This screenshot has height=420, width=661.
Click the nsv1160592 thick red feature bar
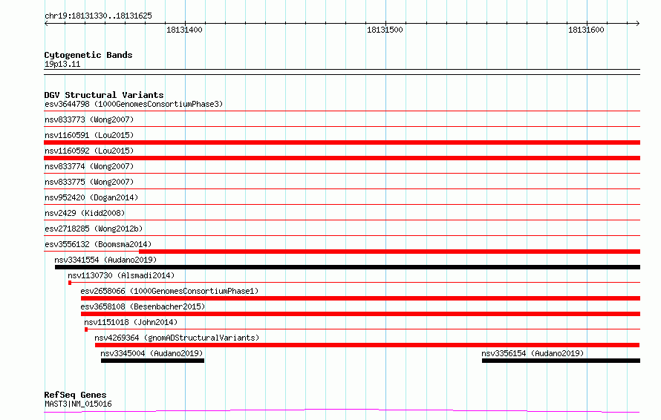342,158
